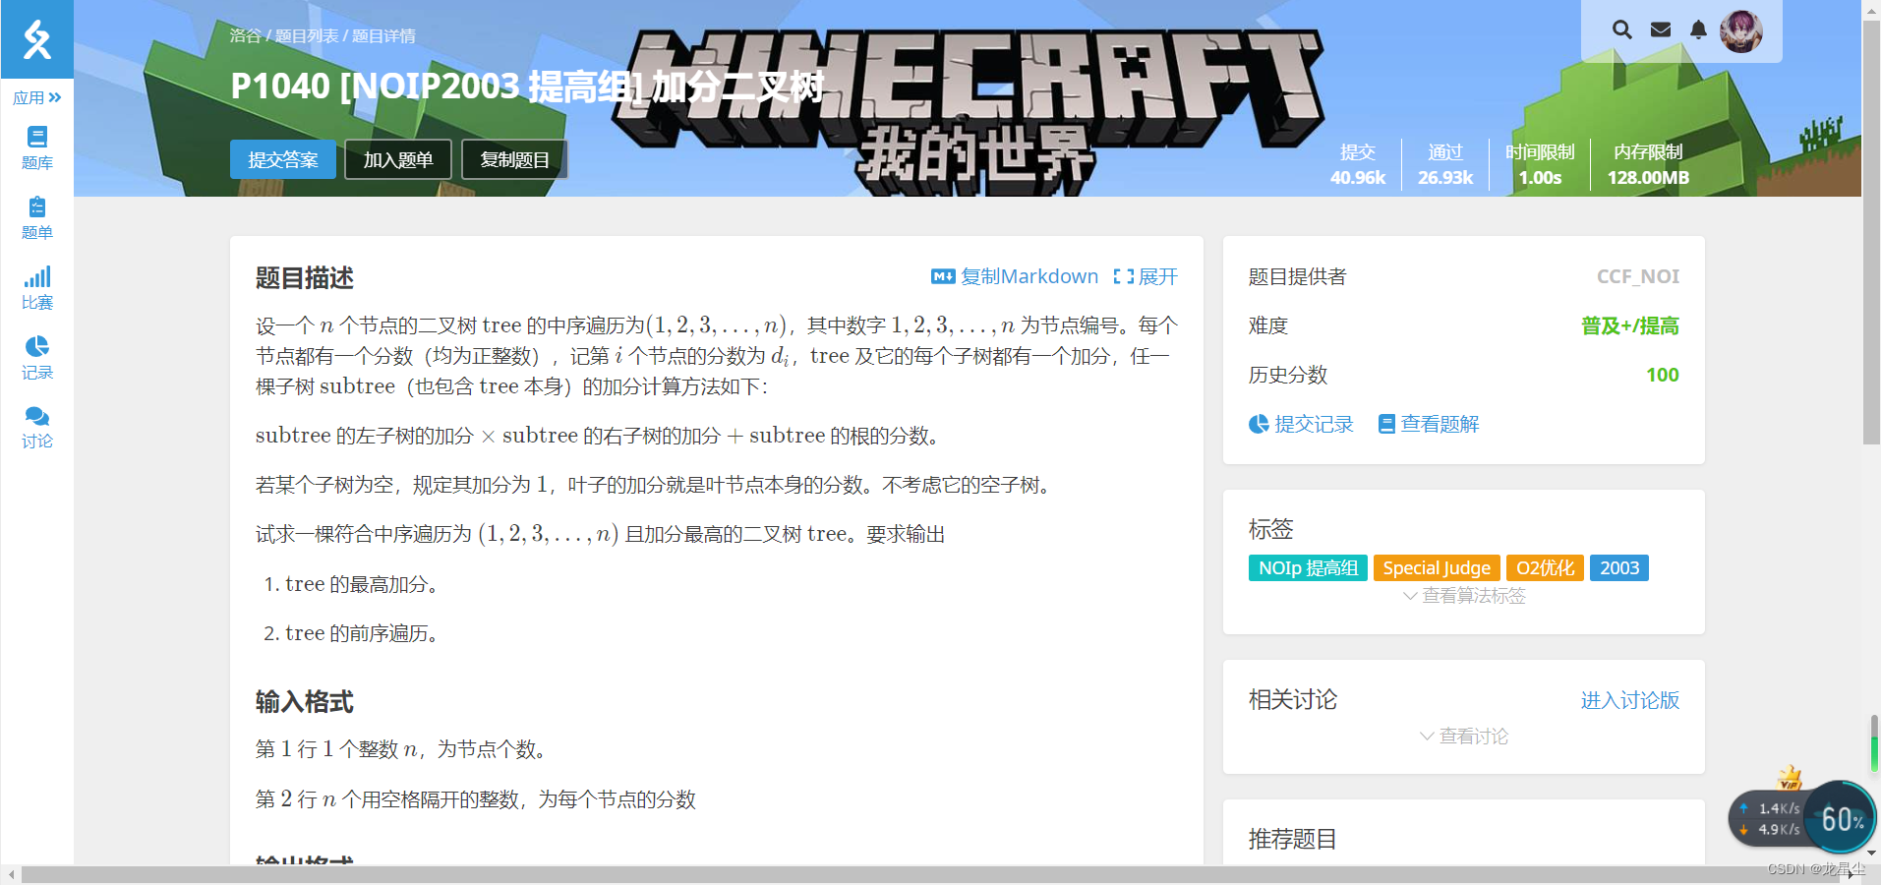Click the Special Judge tag
Image resolution: width=1881 pixels, height=885 pixels.
(1437, 567)
